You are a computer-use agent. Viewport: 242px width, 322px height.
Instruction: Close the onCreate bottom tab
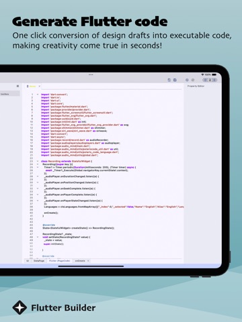tap(88, 261)
